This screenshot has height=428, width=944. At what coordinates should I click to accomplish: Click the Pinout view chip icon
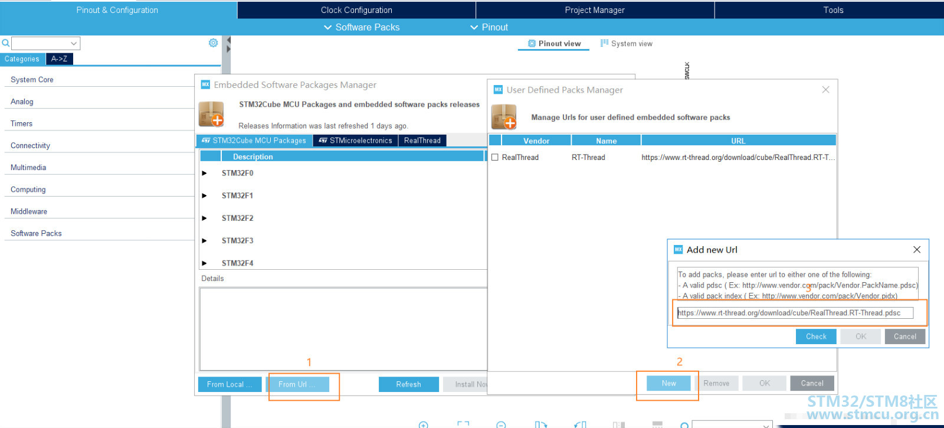click(532, 44)
